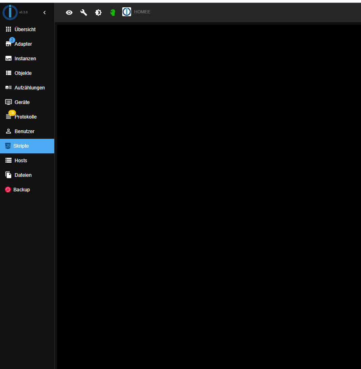Click the Objekte list icon

[x=8, y=73]
